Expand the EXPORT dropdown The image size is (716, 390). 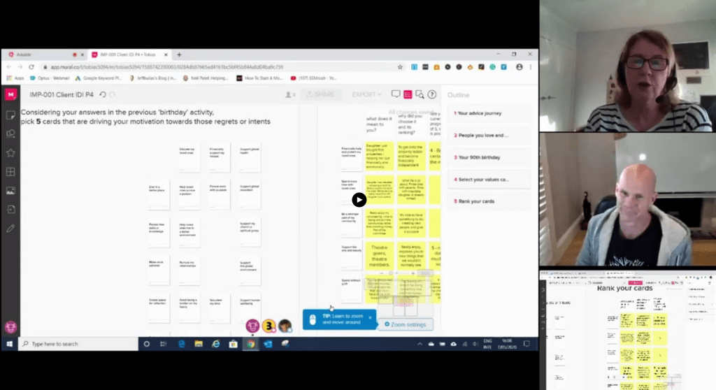tap(366, 94)
